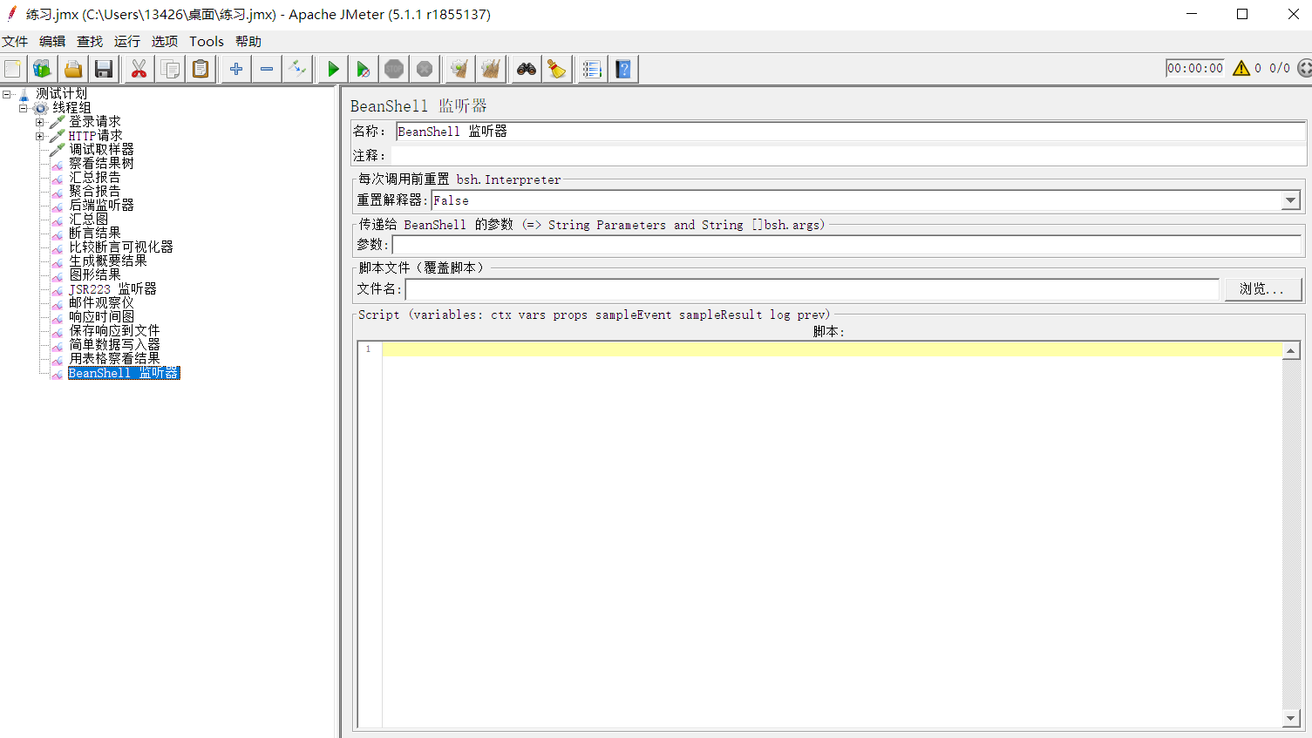Open the 查找 menu
1312x738 pixels.
click(x=90, y=41)
